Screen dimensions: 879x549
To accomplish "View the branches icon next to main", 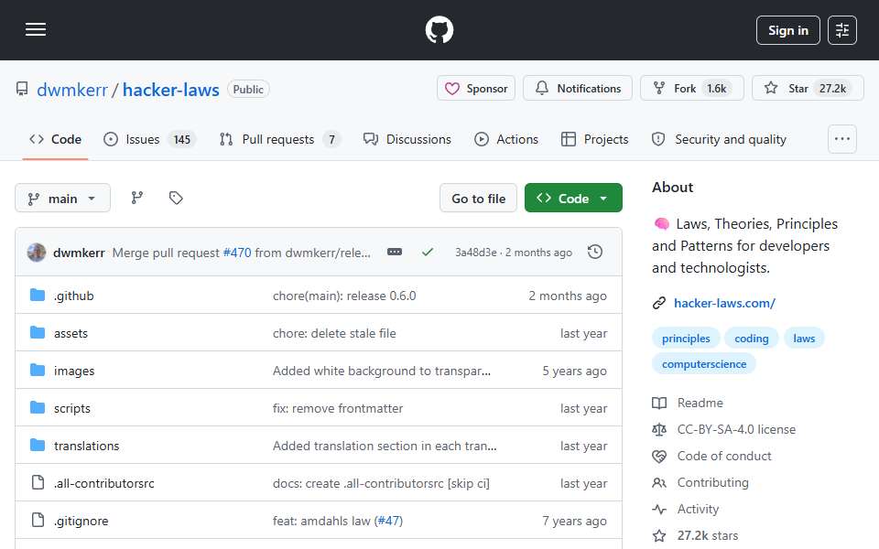I will tap(136, 198).
